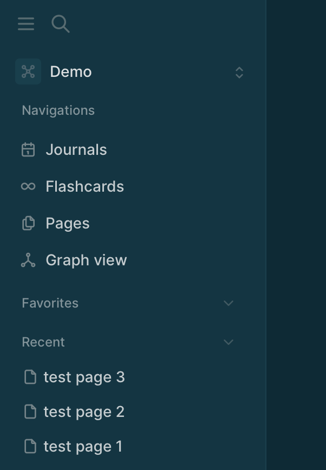Screen dimensions: 326x470
Task: Click the Journals calendar icon
Action: tap(28, 149)
